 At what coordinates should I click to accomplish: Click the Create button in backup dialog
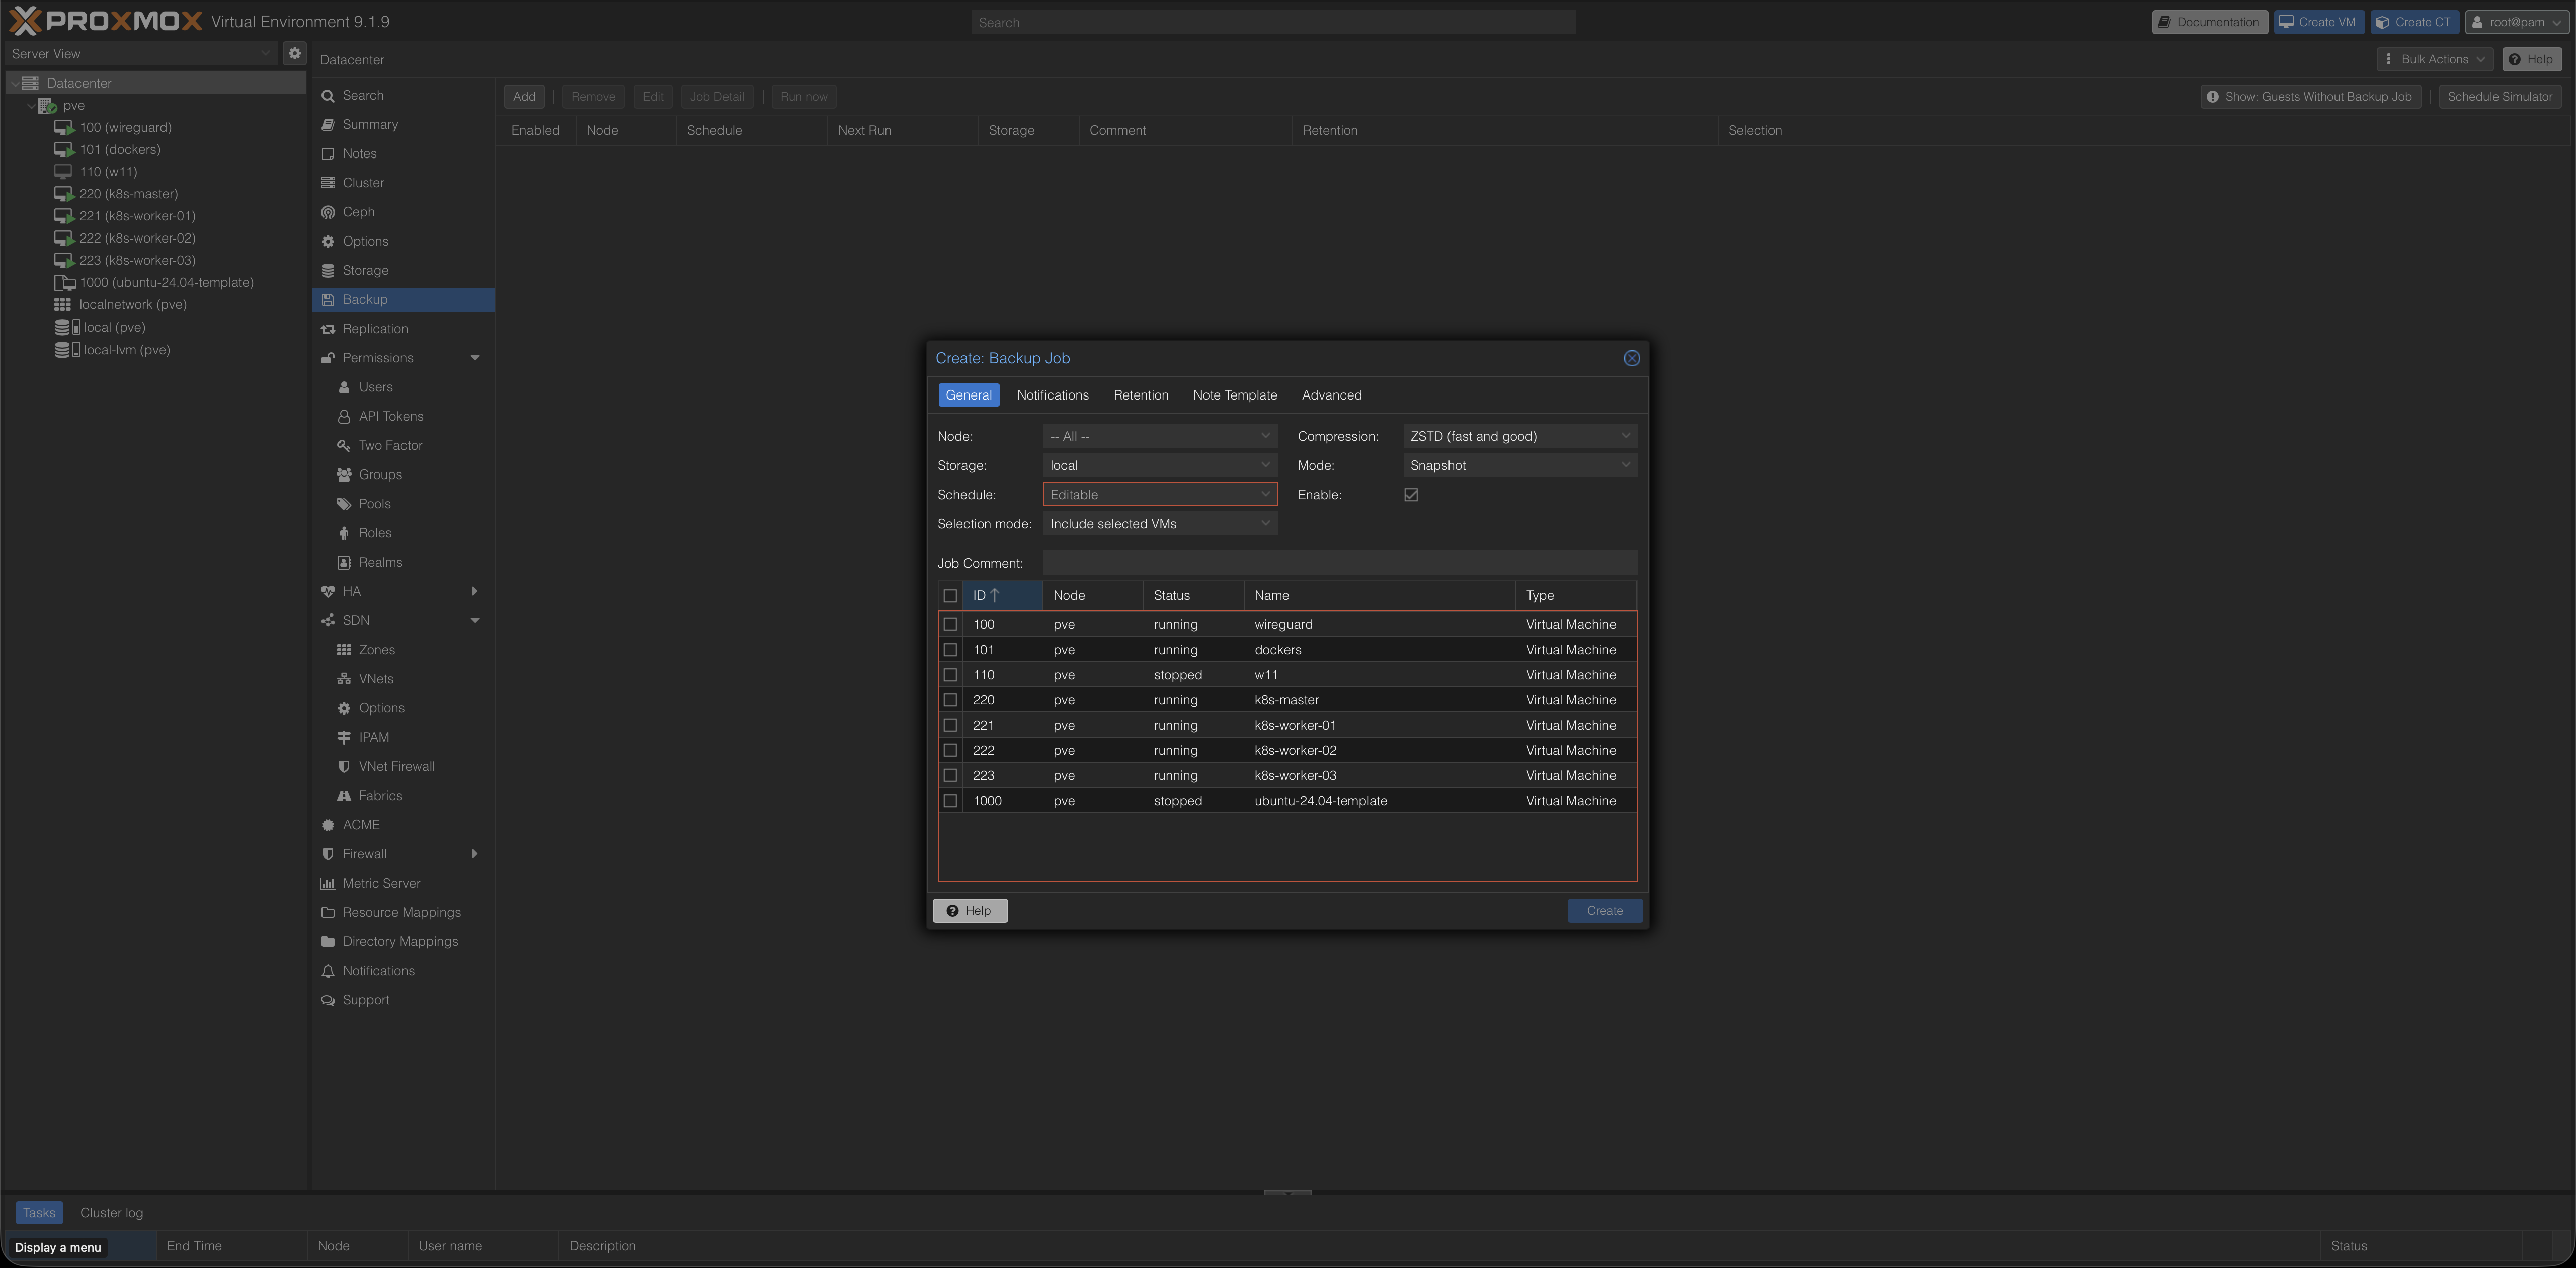pyautogui.click(x=1604, y=911)
